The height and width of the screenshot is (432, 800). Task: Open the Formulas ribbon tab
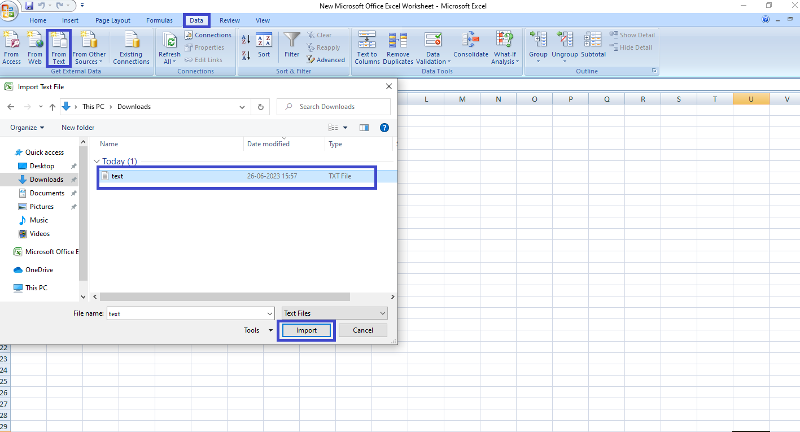159,20
